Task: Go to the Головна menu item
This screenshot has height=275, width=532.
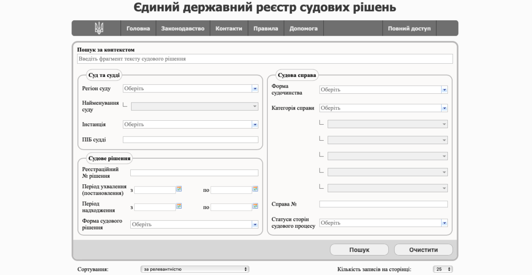Action: point(138,28)
